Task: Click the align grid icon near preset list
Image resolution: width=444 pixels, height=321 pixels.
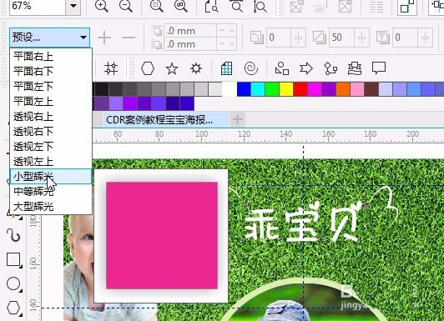Action: tap(111, 68)
